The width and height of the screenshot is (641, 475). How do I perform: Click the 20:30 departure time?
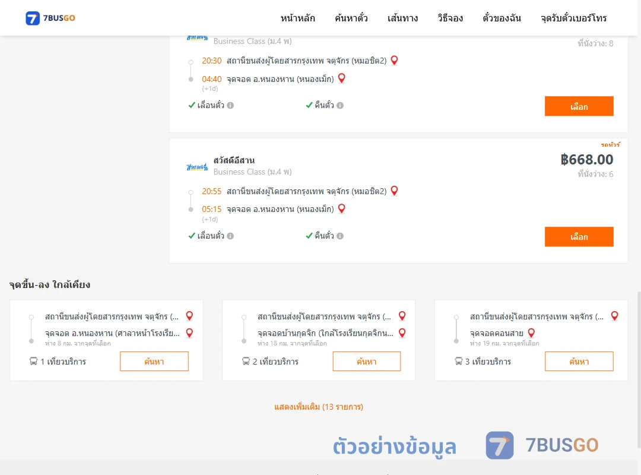211,61
